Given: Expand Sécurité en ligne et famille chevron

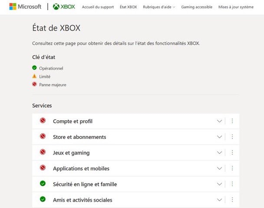Looking at the screenshot, I should click(219, 184).
